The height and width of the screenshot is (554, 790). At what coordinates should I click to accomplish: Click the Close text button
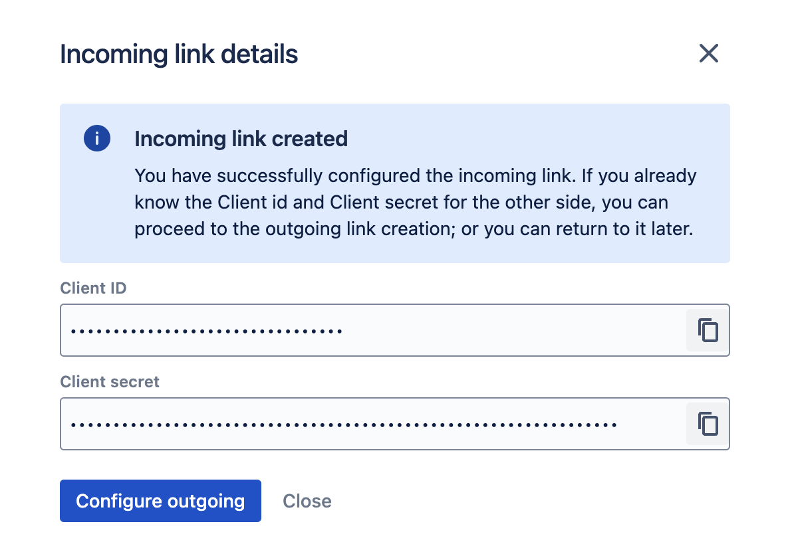(x=307, y=501)
